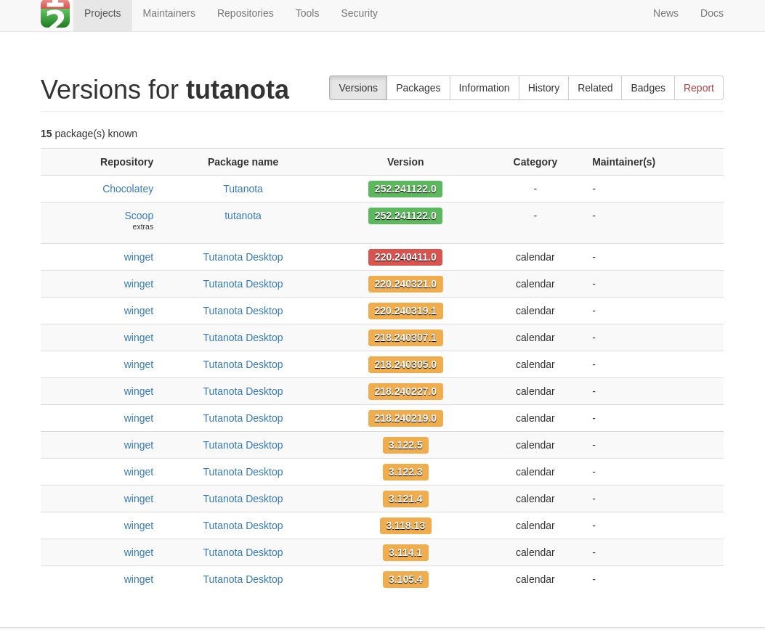Click the Repology logo icon
Screen dimensions: 765x630
pyautogui.click(x=55, y=14)
